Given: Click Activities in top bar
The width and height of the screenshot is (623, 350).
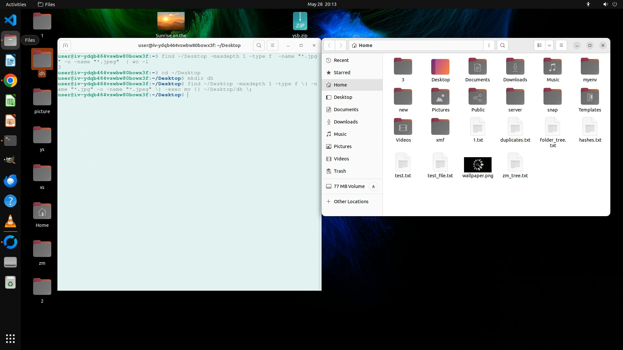Looking at the screenshot, I should [16, 4].
